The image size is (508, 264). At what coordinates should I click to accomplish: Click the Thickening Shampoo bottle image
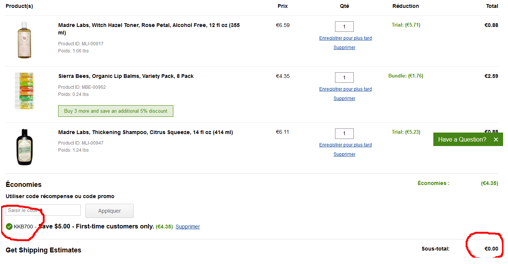(x=24, y=147)
